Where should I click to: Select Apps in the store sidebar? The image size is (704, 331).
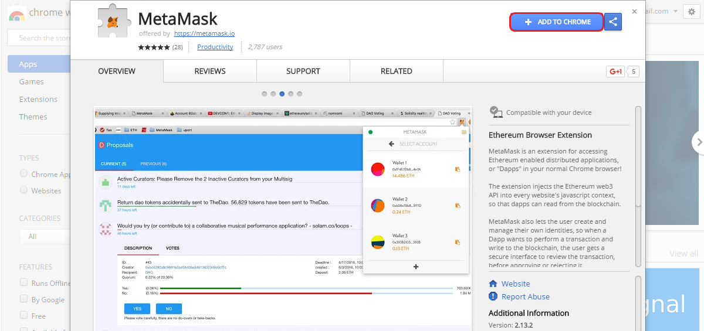point(39,64)
